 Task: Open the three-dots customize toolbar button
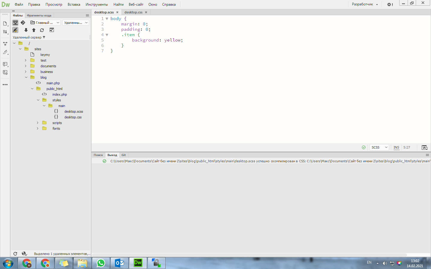click(5, 85)
